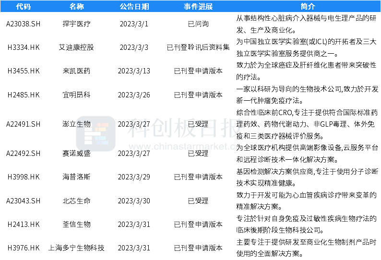Click description starting 基因检测解决方案供应商

click(x=308, y=177)
